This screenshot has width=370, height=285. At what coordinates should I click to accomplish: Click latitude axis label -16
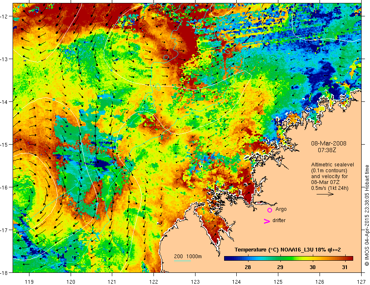point(5,187)
